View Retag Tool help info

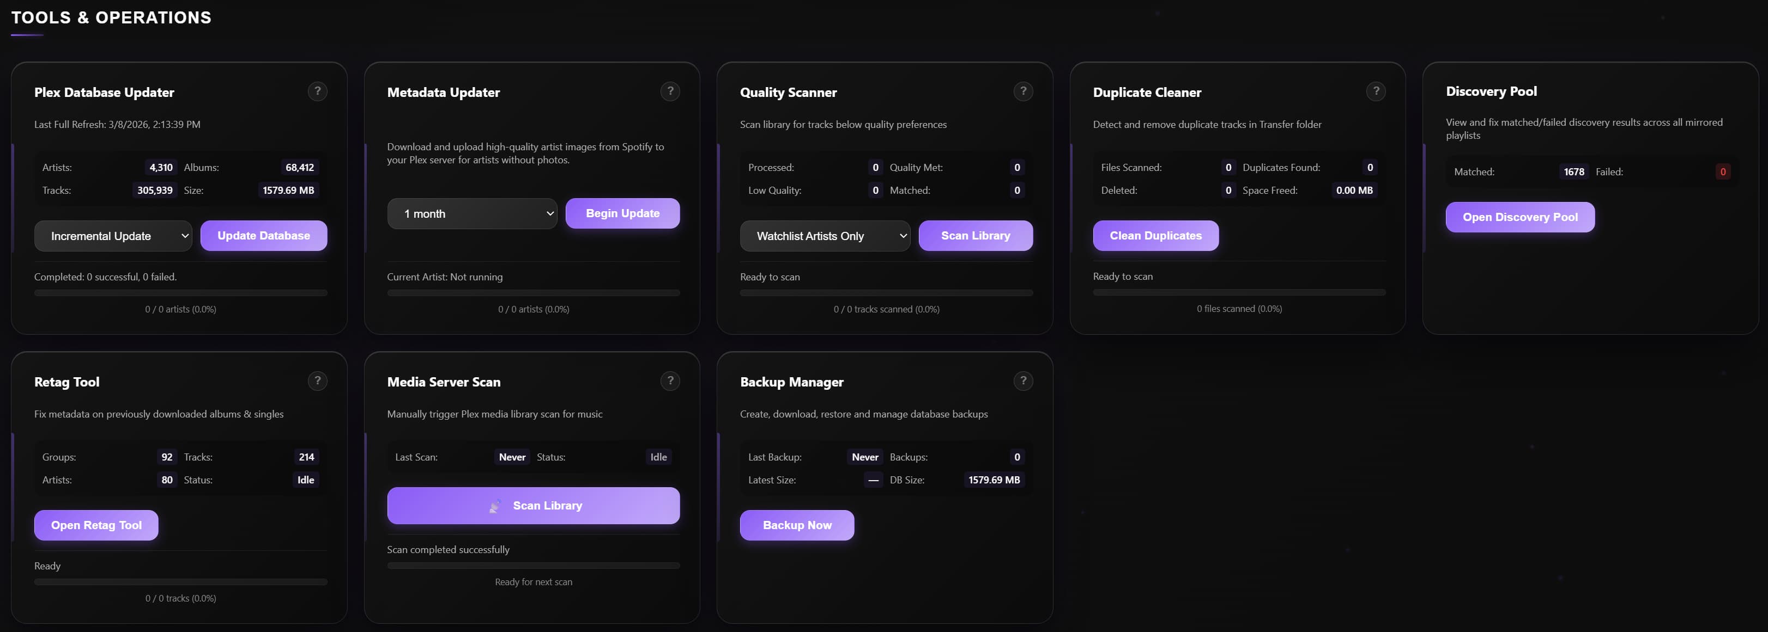[x=317, y=381]
